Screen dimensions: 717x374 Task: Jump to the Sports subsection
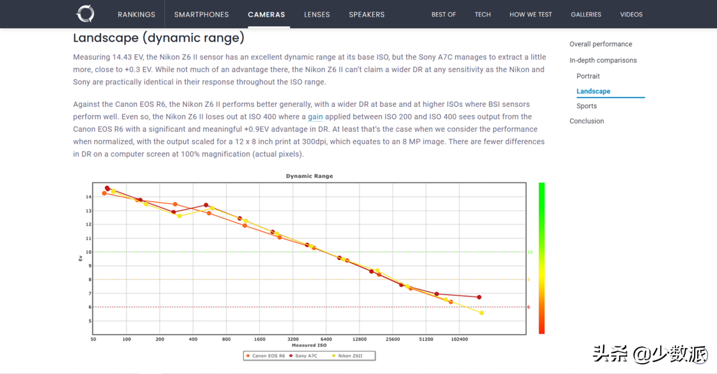point(586,106)
